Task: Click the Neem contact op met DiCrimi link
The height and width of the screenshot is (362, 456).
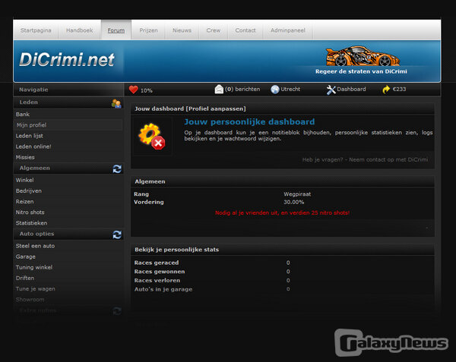Action: [388, 159]
